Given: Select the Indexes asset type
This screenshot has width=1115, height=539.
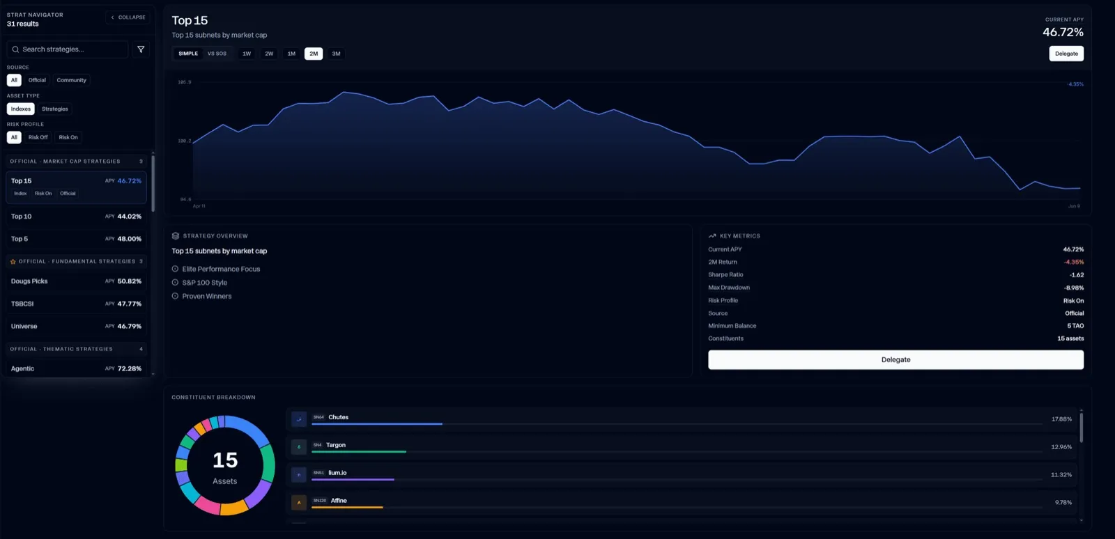Looking at the screenshot, I should coord(21,109).
